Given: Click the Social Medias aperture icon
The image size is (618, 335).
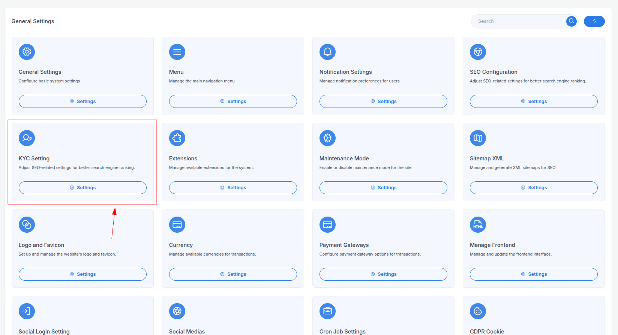Looking at the screenshot, I should point(177,311).
